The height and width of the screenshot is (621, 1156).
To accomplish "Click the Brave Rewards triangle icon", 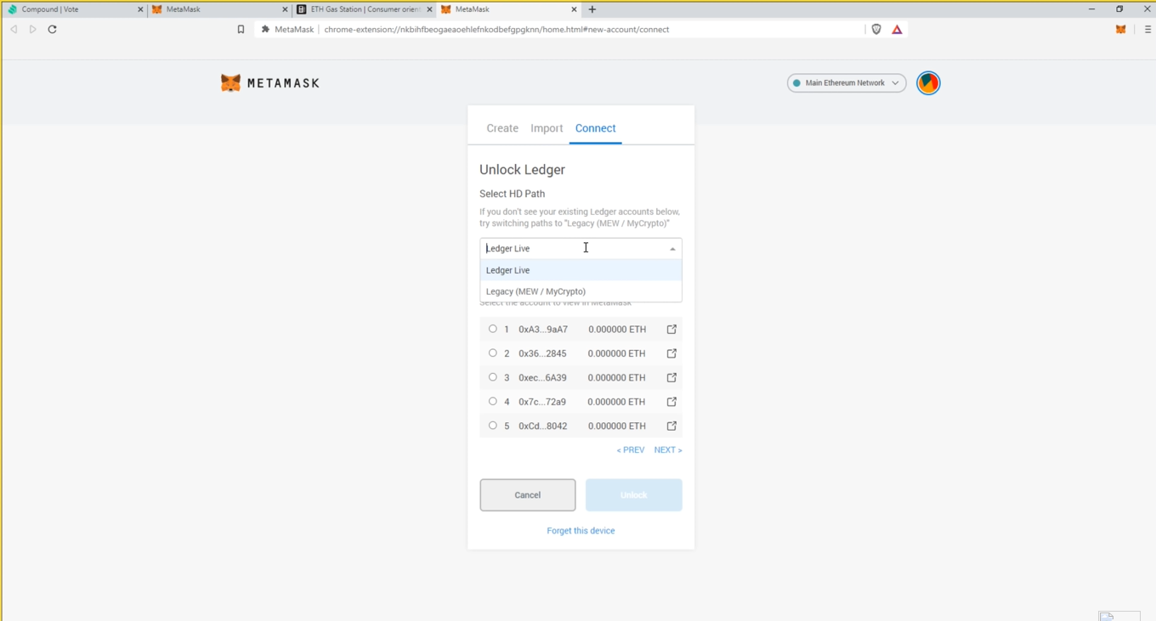I will (897, 29).
